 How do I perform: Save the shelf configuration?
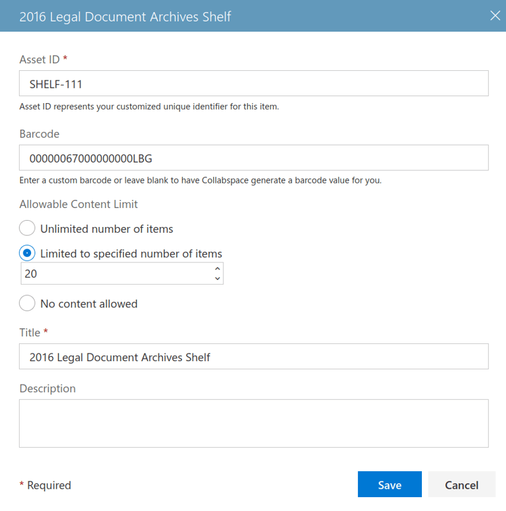(x=390, y=484)
